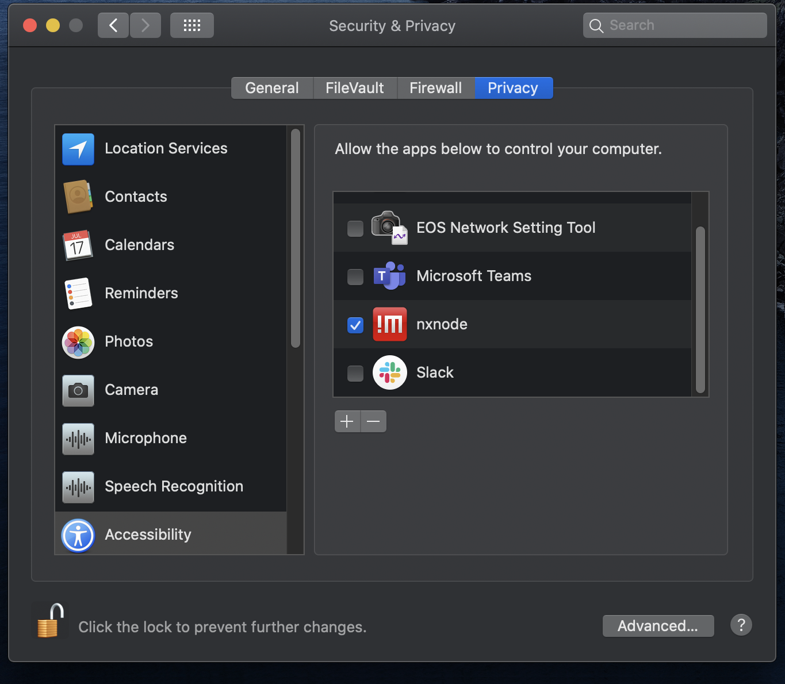The height and width of the screenshot is (684, 785).
Task: Click the open padlock icon
Action: (x=49, y=621)
